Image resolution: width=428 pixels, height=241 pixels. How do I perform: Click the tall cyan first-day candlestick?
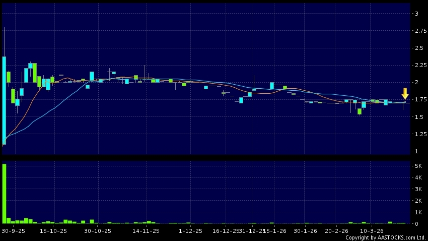4,100
